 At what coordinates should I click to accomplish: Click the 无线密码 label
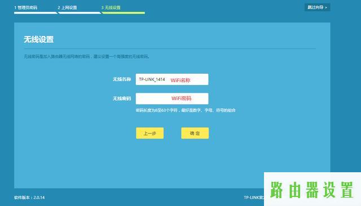(122, 98)
